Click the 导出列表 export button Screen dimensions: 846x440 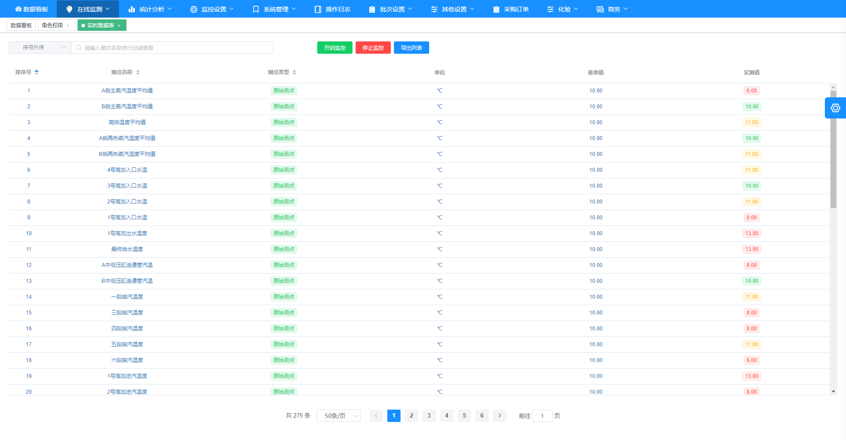click(x=411, y=48)
